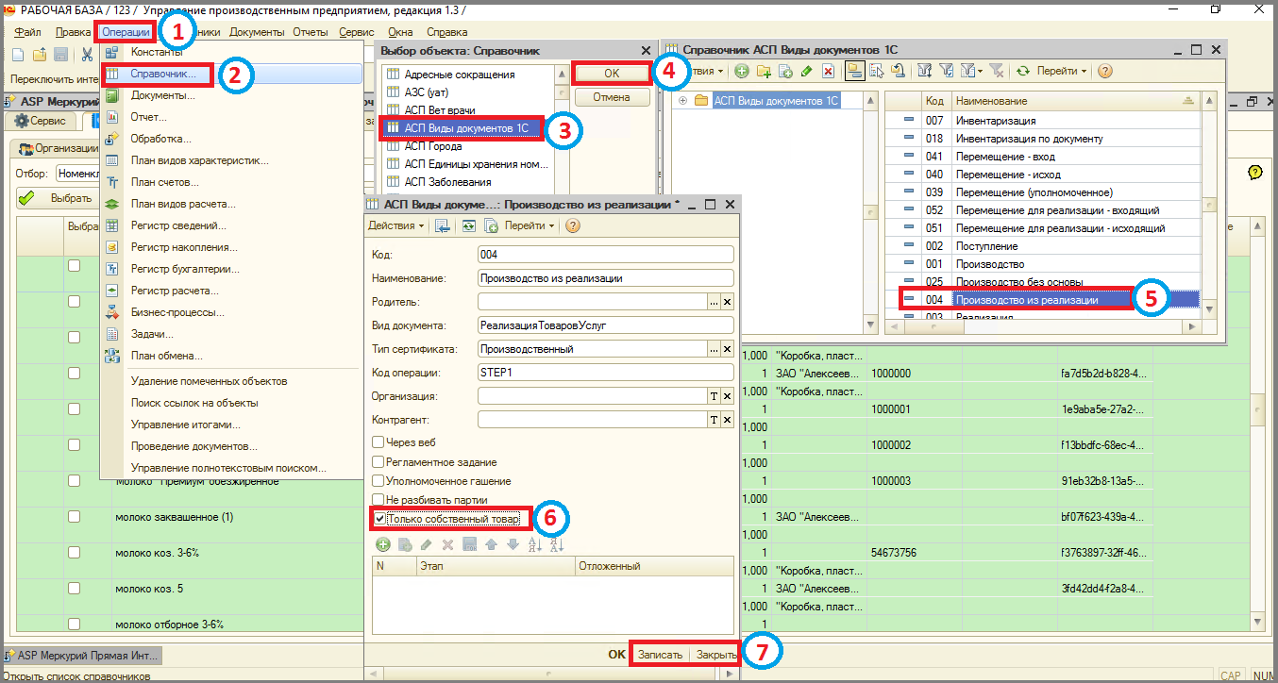Click the add new folder icon
Image resolution: width=1278 pixels, height=683 pixels.
click(764, 71)
